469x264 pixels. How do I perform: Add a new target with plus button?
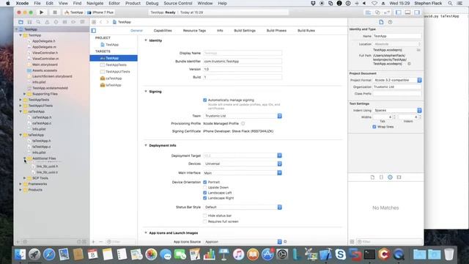pyautogui.click(x=94, y=241)
